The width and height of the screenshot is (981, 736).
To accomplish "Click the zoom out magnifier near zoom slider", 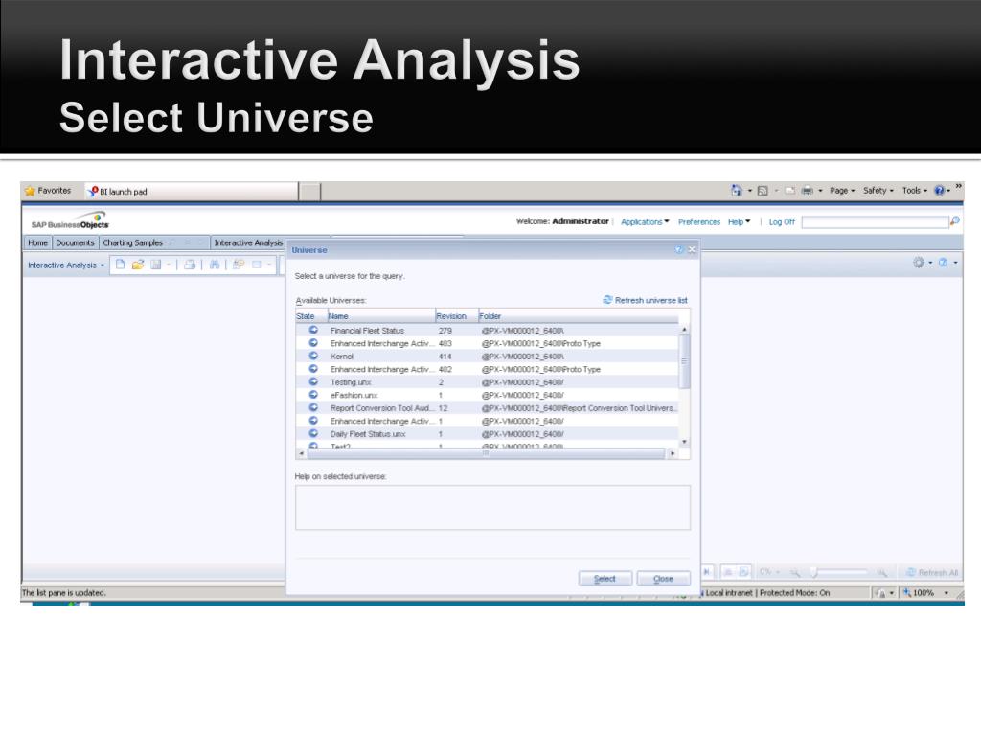I will [794, 573].
